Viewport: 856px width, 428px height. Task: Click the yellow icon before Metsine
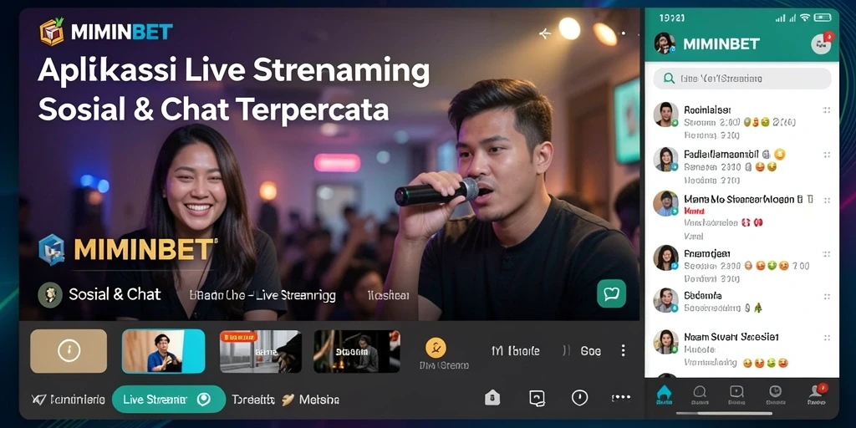click(288, 400)
